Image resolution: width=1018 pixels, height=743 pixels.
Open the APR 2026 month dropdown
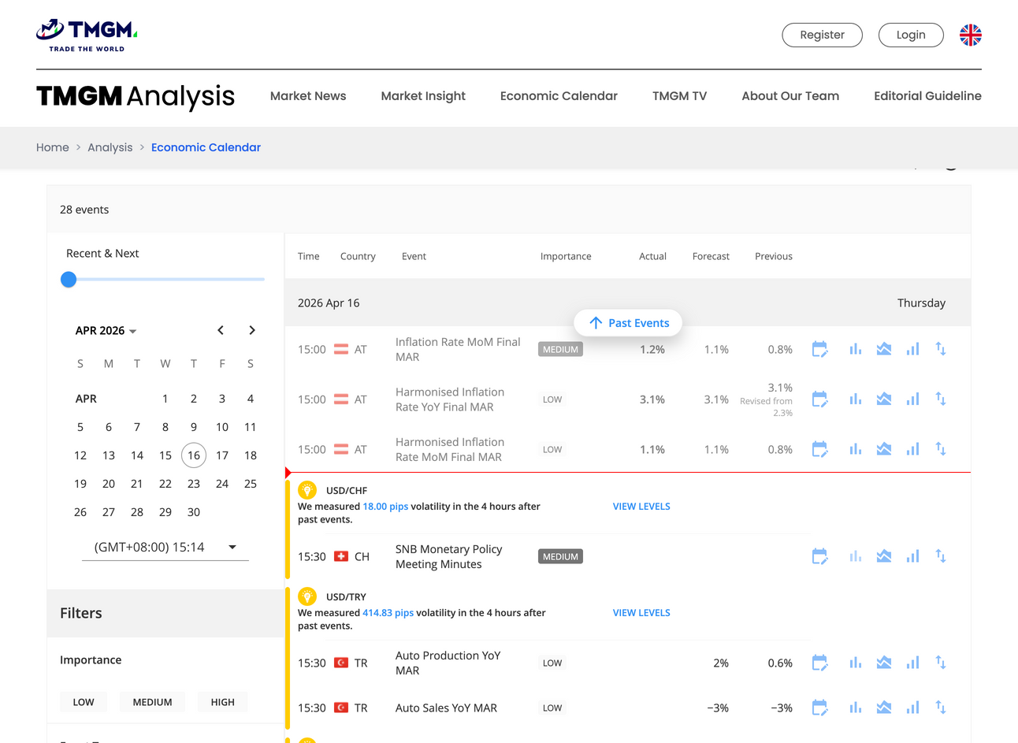click(106, 330)
